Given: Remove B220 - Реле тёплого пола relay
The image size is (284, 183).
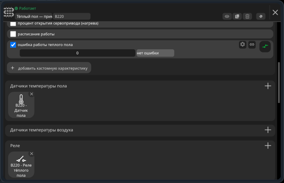Looking at the screenshot, I should click(32, 154).
